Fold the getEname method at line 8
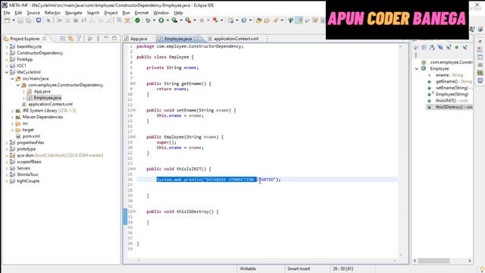Image resolution: width=485 pixels, height=273 pixels. coord(135,83)
